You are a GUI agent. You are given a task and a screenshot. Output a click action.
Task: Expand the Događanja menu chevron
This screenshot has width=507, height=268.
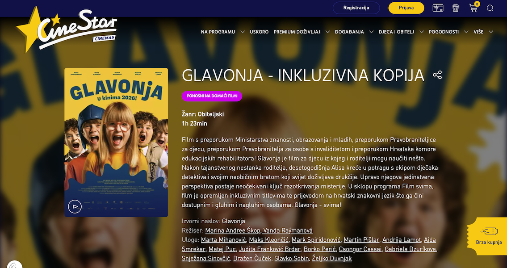pos(372,32)
